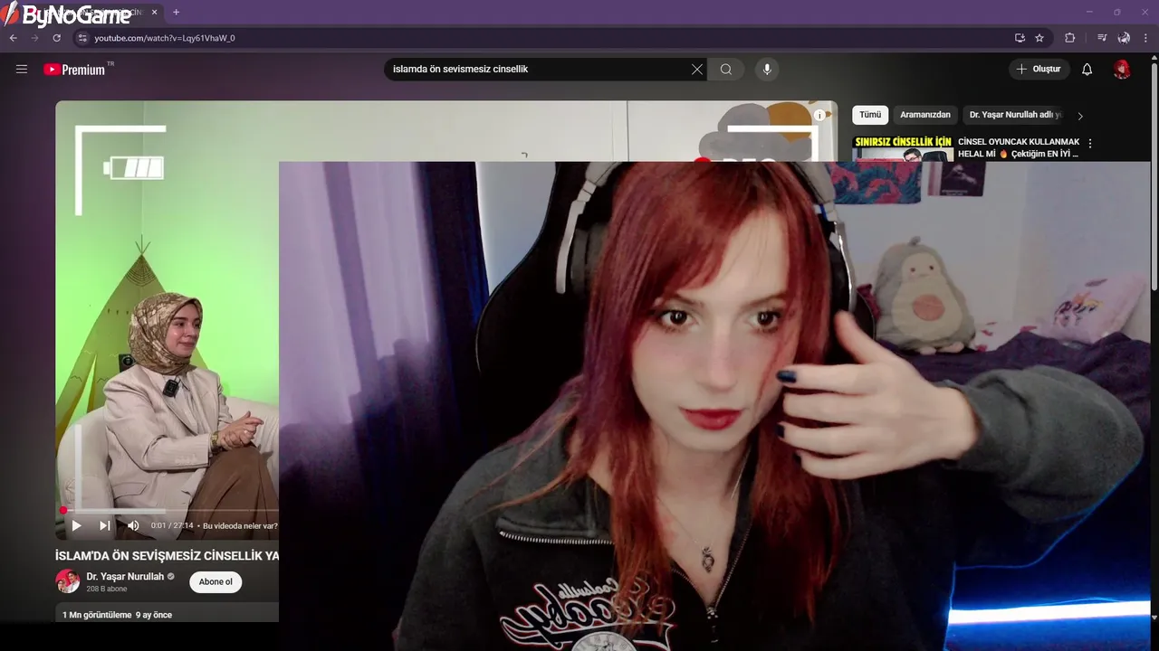Open YouTube notifications bell

pos(1087,69)
